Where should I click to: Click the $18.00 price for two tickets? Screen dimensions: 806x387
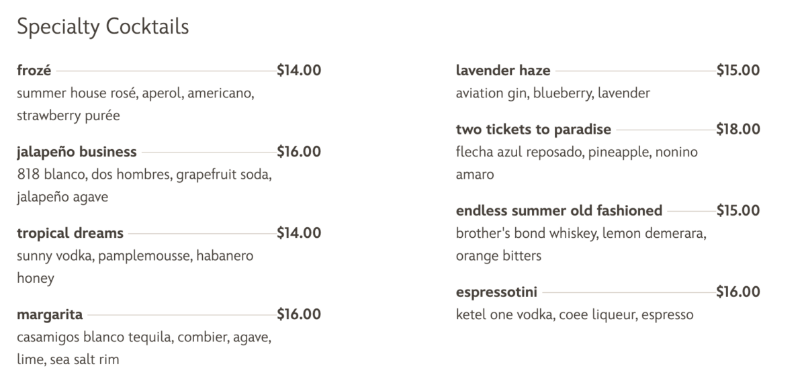pos(738,129)
